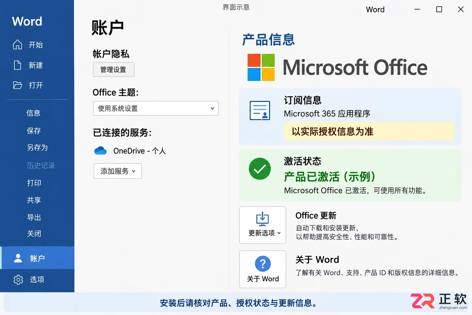The width and height of the screenshot is (472, 315).
Task: Click the 产品信息 heading
Action: coord(268,40)
